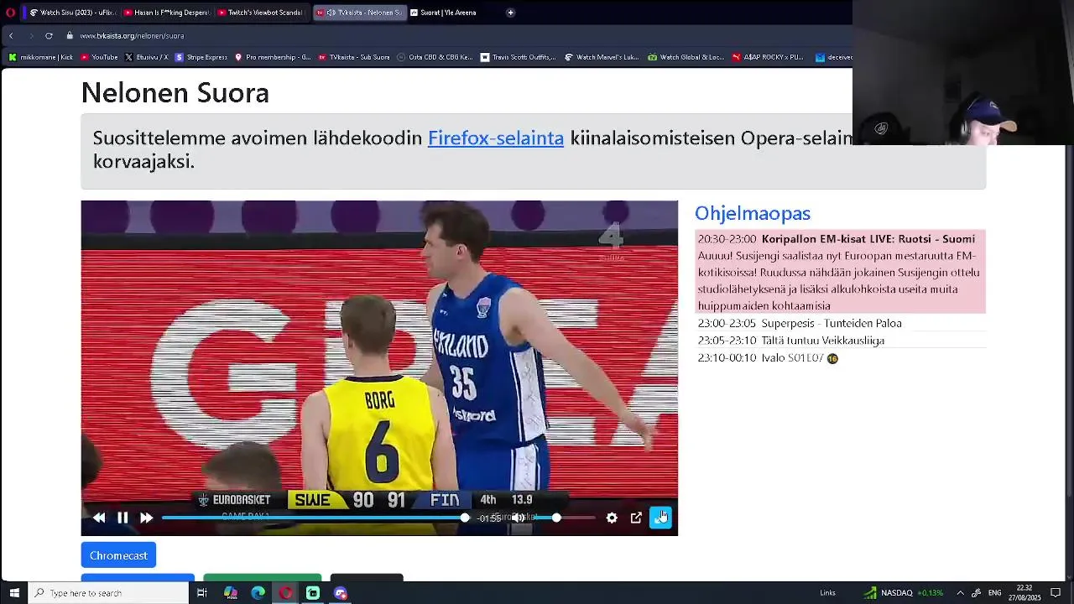Switch to Twitch's Viewbot Scandal tab
This screenshot has height=604, width=1074.
tap(259, 13)
